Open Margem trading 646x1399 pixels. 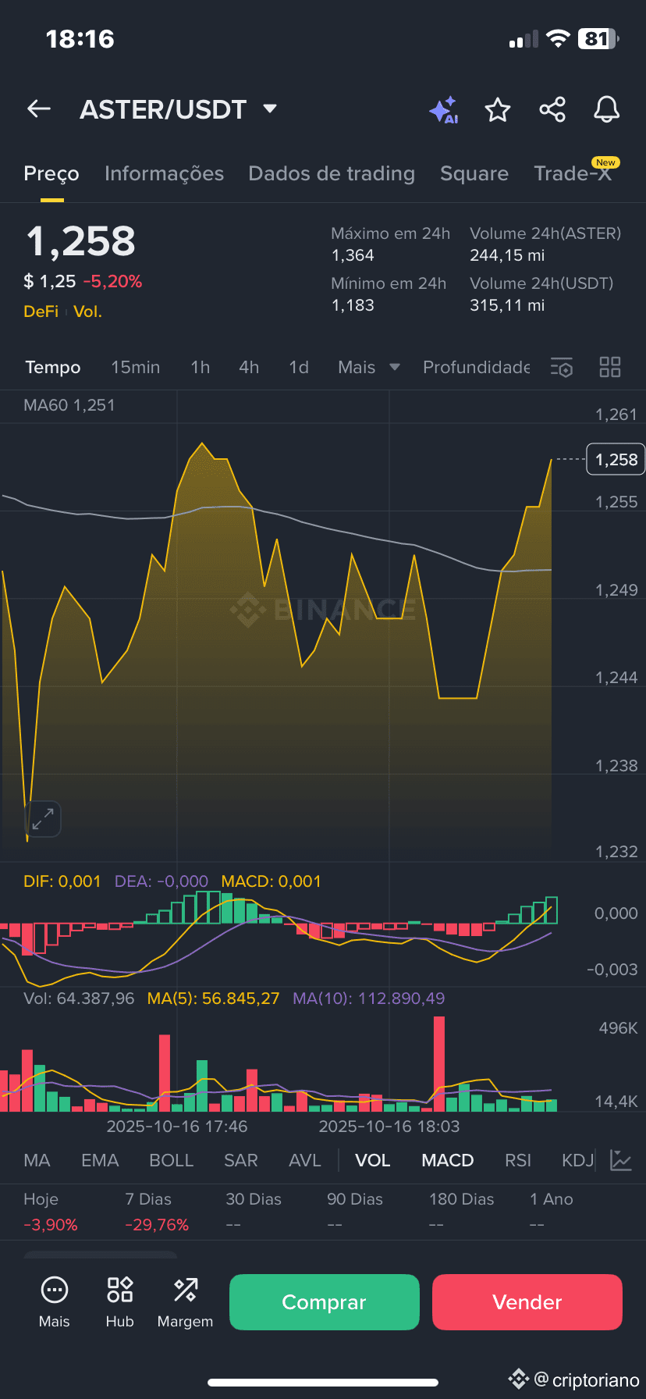click(x=185, y=1302)
